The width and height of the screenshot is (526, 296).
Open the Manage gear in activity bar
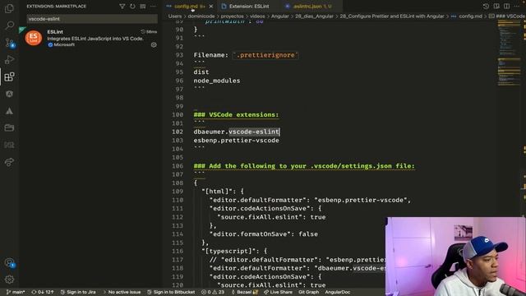point(9,280)
